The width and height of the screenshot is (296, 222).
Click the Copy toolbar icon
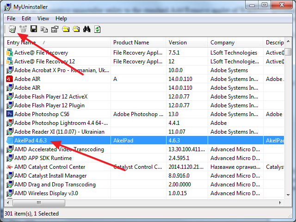coord(44,29)
